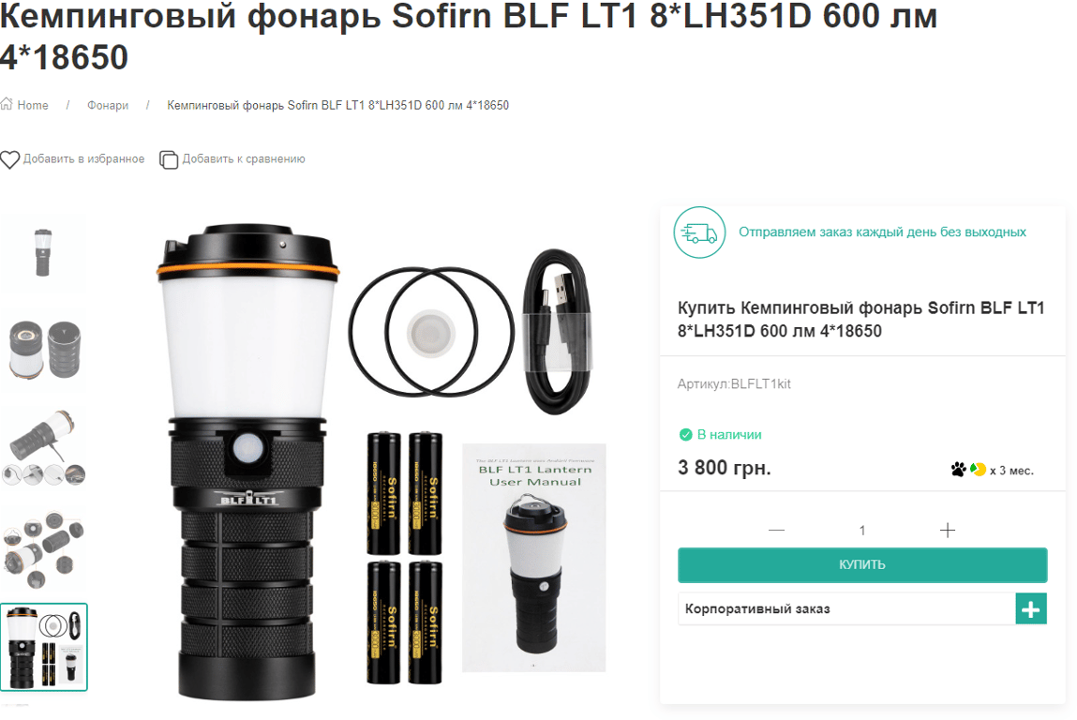Open the Фонари breadcrumb link

[108, 105]
